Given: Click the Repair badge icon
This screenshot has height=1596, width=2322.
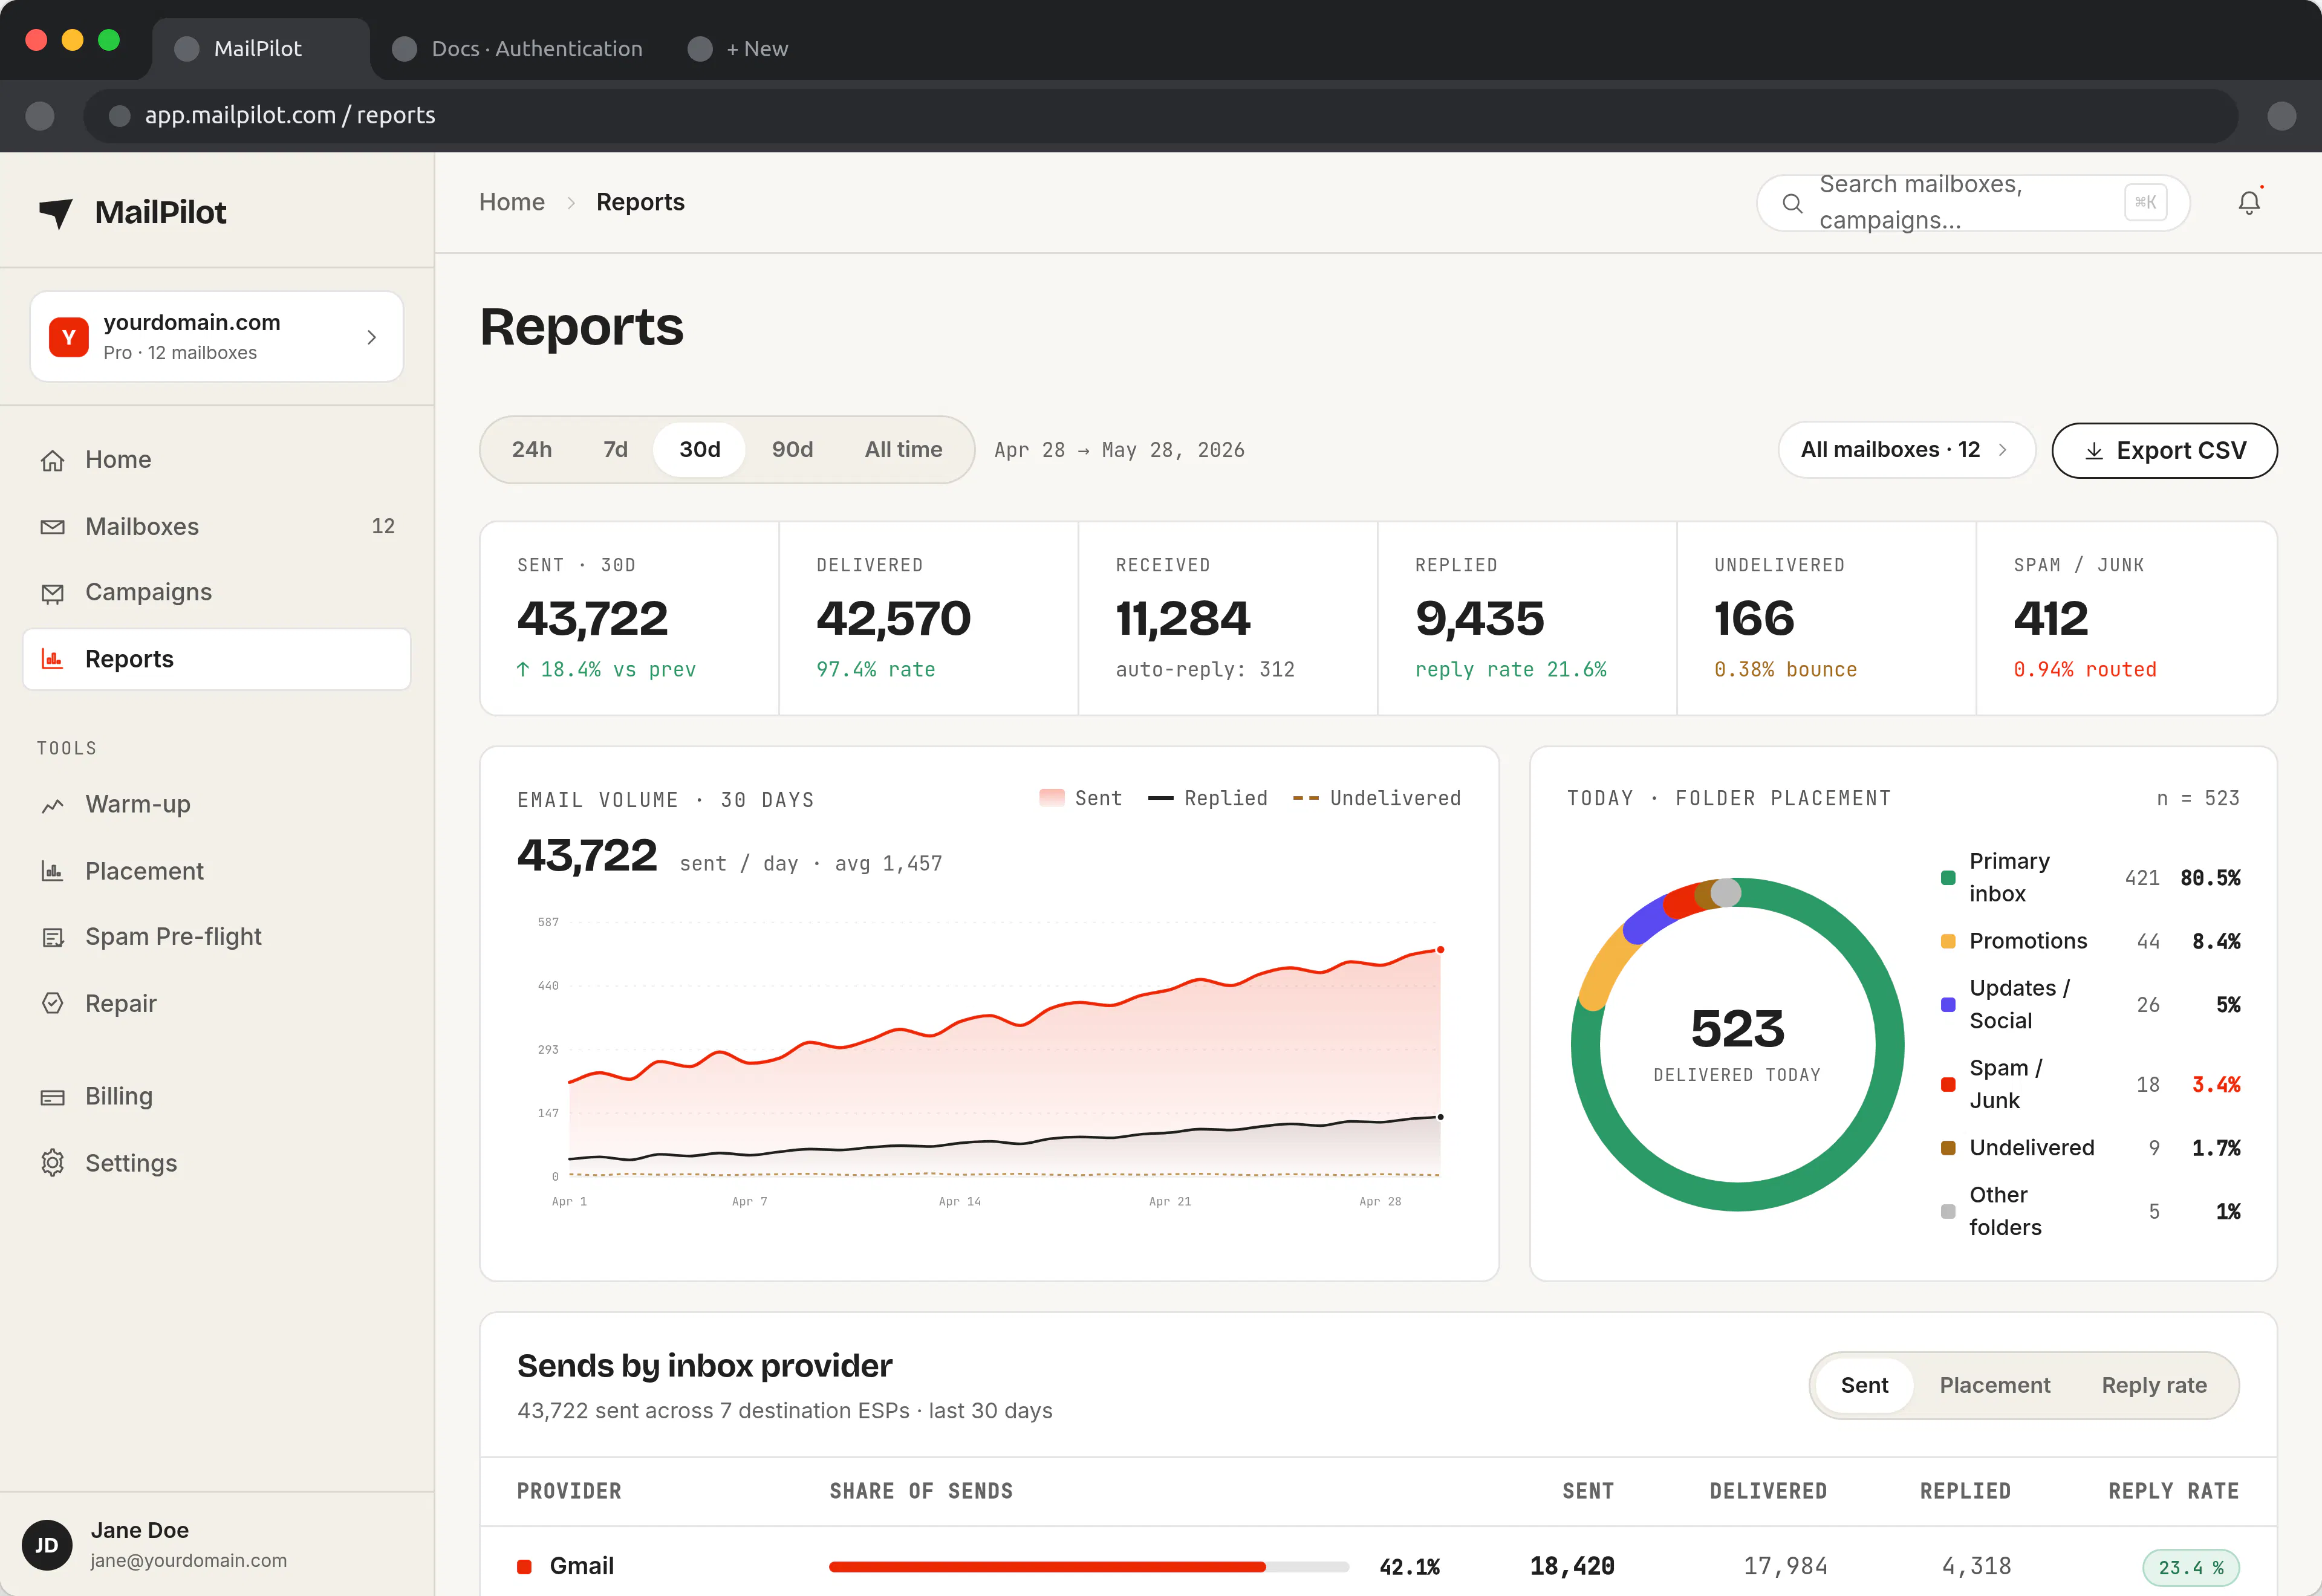Looking at the screenshot, I should tap(53, 1003).
